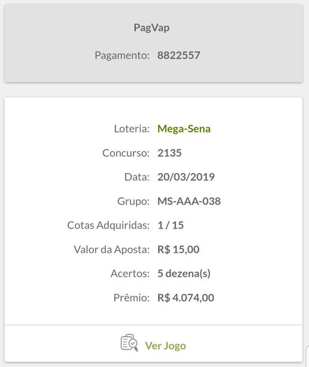Open the Ver Jogo document magnifier icon

(x=129, y=343)
